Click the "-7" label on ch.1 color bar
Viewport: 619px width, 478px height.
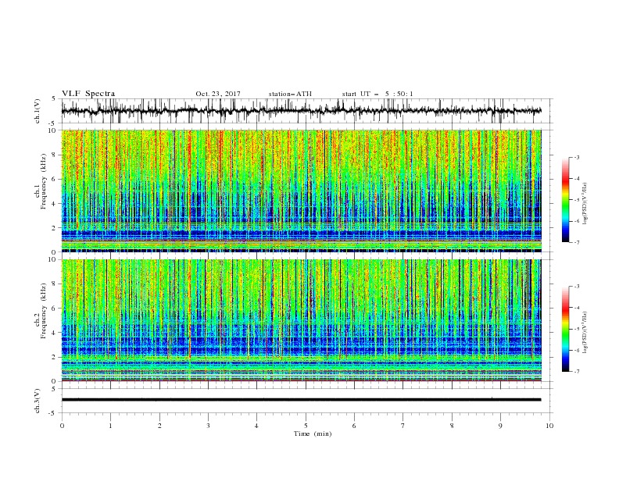pyautogui.click(x=576, y=242)
